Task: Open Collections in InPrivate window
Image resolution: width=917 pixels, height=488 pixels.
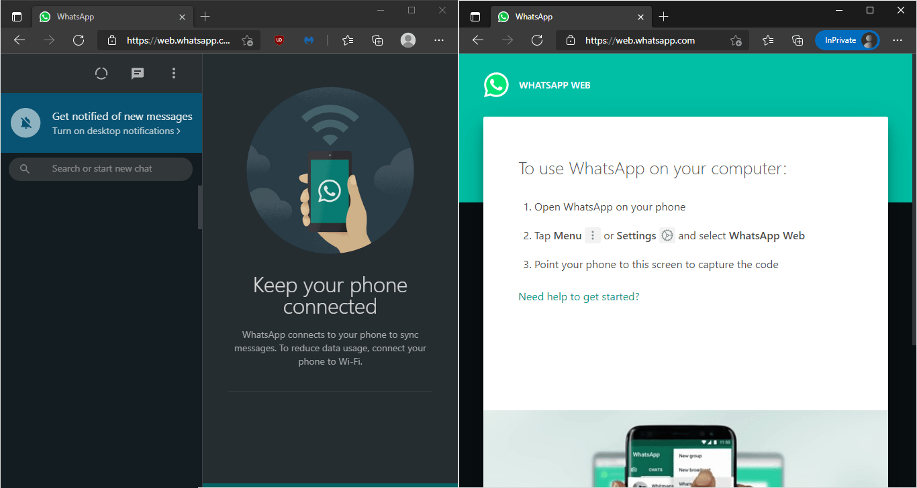Action: [798, 40]
